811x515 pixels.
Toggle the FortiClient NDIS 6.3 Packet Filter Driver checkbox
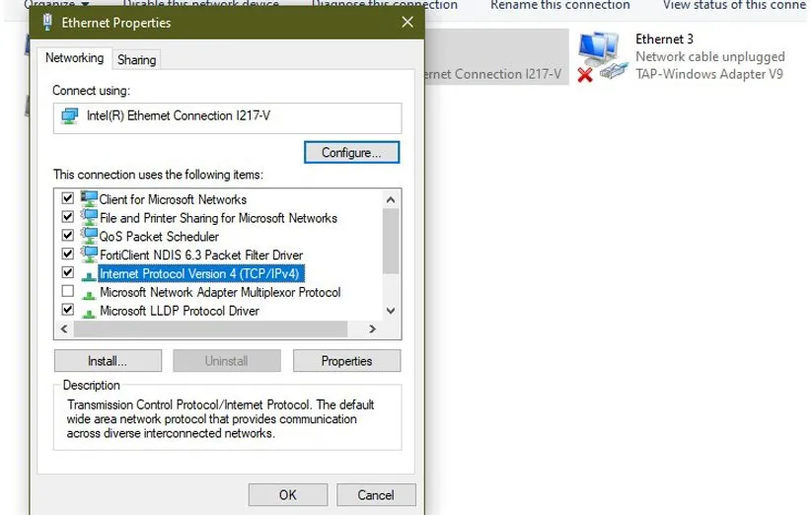(x=68, y=254)
